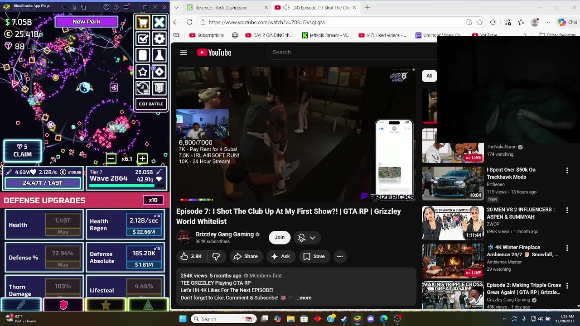Click the YouTube search field
Image resolution: width=580 pixels, height=326 pixels.
[351, 52]
